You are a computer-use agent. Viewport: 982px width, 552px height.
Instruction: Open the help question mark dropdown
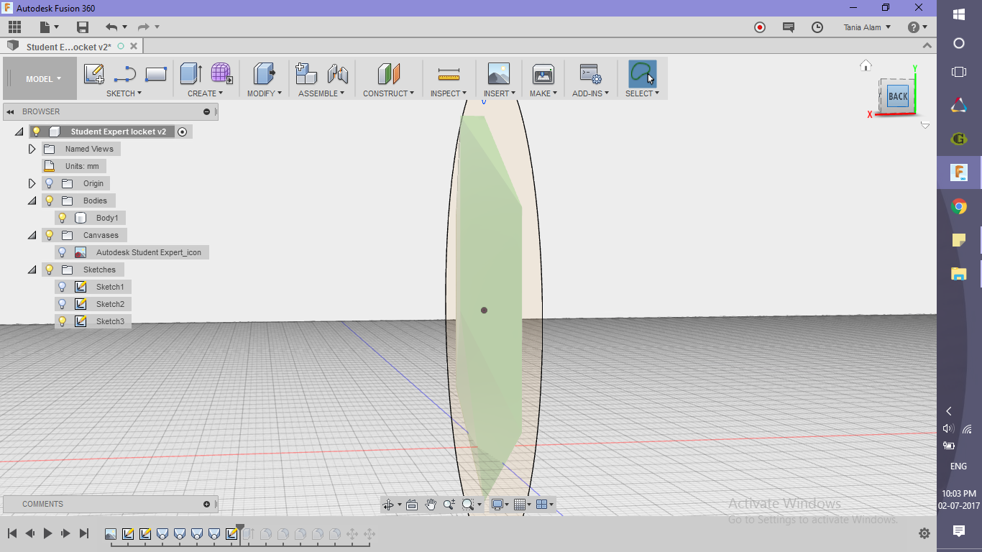[x=917, y=27]
